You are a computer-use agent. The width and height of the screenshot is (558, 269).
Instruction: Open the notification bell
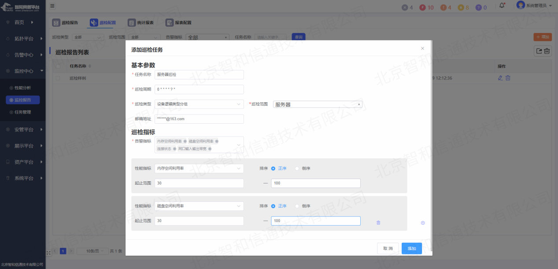tap(502, 6)
